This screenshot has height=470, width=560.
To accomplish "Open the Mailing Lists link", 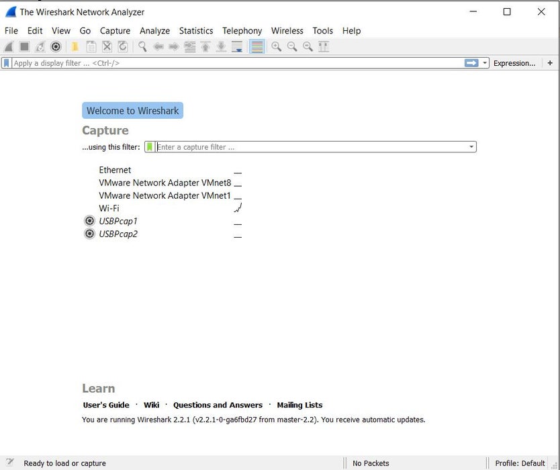I will [x=299, y=405].
